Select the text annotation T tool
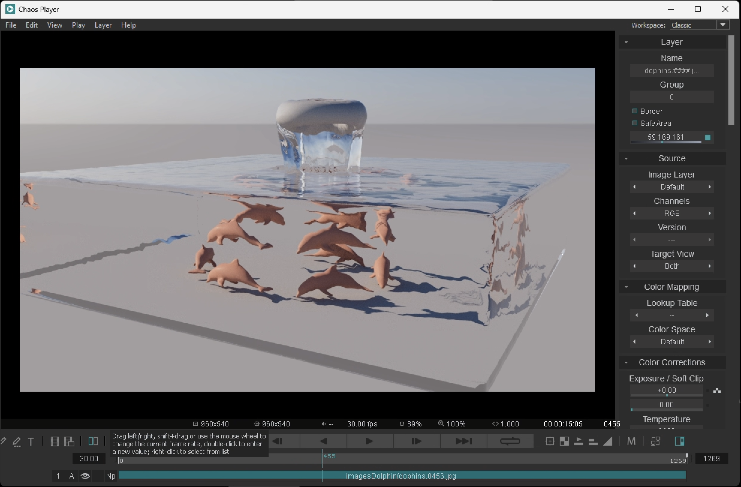The image size is (741, 487). (31, 441)
